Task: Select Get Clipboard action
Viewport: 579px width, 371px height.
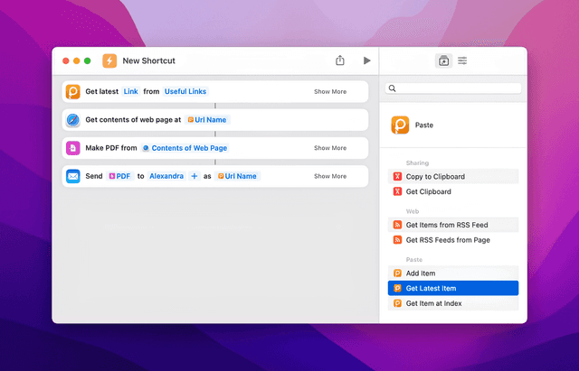Action: click(453, 191)
